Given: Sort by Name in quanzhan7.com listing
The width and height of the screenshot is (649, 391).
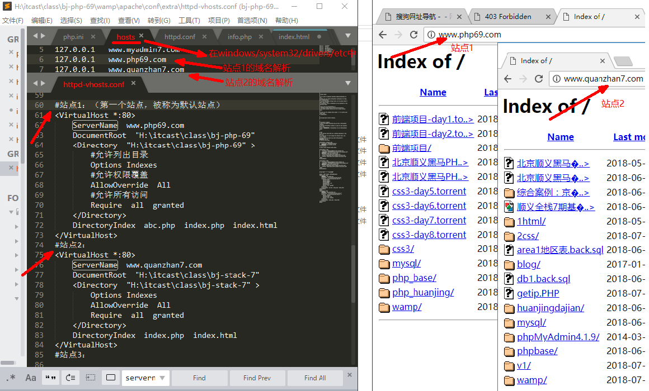Looking at the screenshot, I should pyautogui.click(x=561, y=137).
